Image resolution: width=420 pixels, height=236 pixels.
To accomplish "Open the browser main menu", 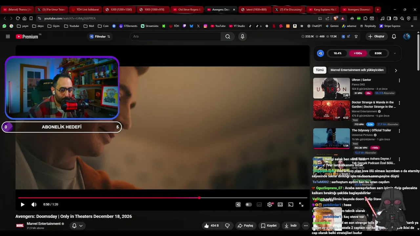I will click(x=415, y=18).
